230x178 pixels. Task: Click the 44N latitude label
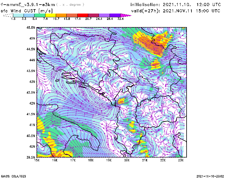tap(32, 60)
